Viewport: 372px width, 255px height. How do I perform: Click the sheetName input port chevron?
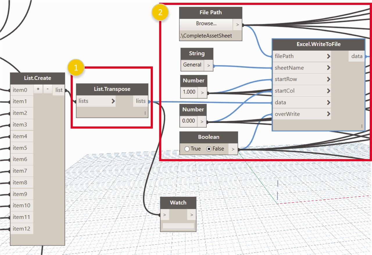328,68
